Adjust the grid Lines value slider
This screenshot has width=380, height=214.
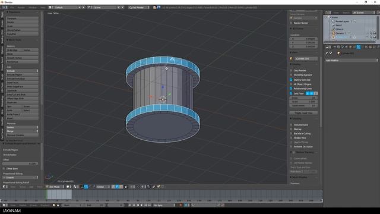pos(303,97)
